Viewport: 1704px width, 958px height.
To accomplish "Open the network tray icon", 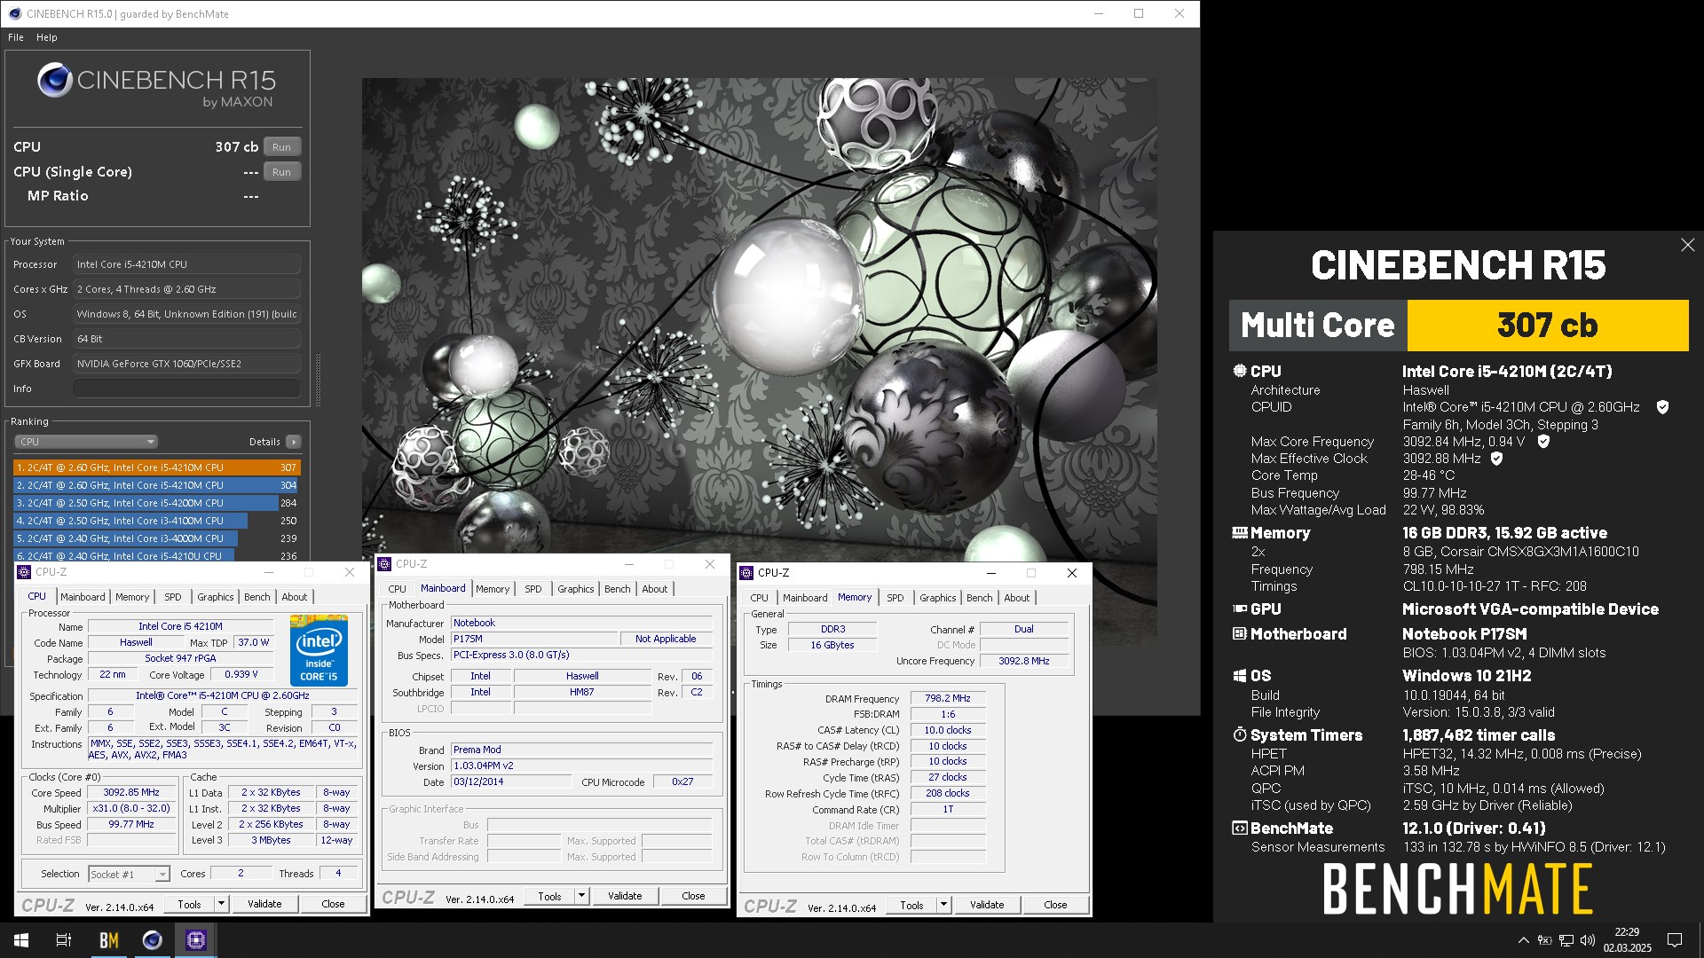I will click(x=1566, y=940).
